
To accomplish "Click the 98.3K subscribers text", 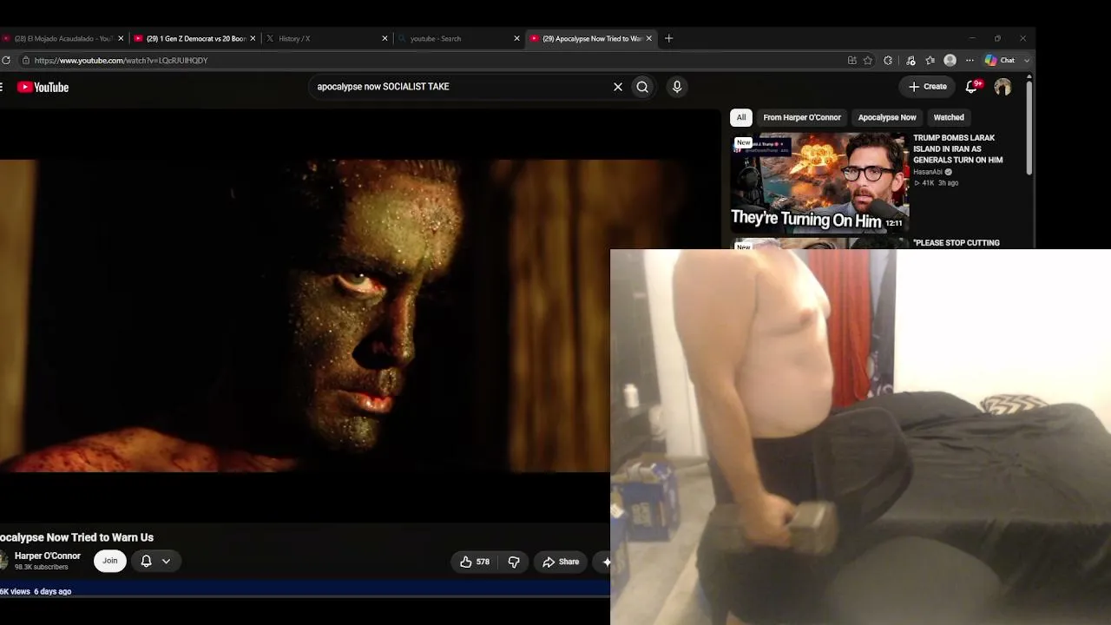I will coord(42,567).
